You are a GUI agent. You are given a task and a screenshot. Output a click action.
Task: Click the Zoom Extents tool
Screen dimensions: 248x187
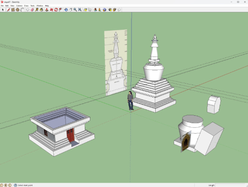pos(80,10)
